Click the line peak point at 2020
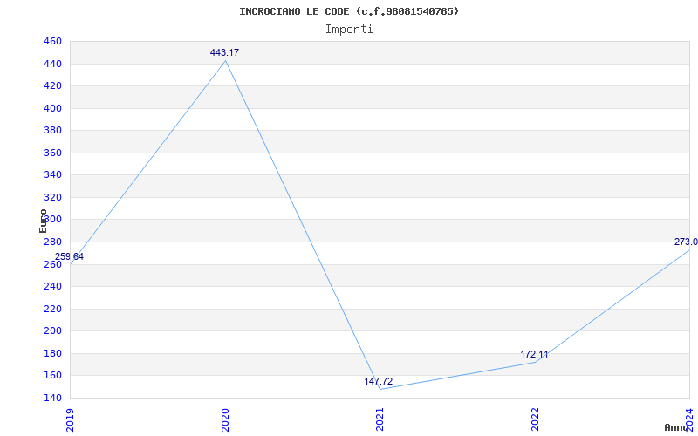This screenshot has width=698, height=436. pyautogui.click(x=225, y=60)
